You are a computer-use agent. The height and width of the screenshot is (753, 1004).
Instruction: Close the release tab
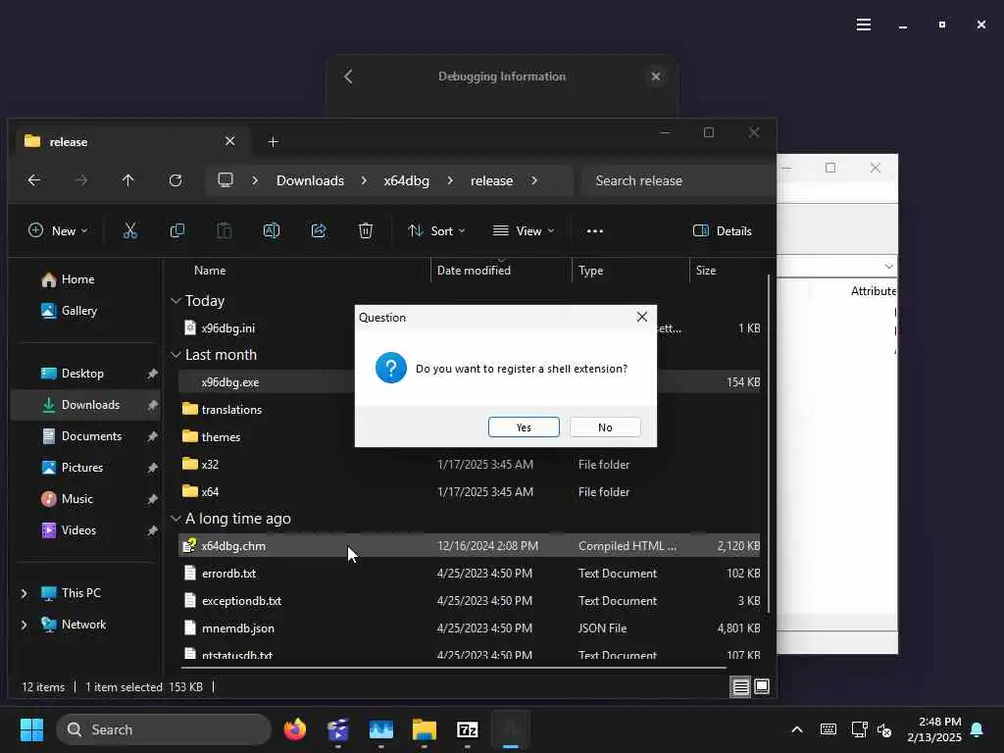(229, 141)
